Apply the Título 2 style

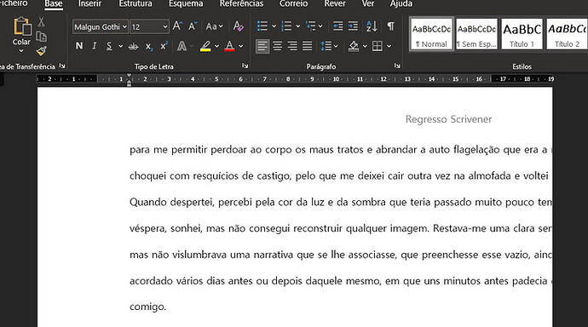point(567,34)
